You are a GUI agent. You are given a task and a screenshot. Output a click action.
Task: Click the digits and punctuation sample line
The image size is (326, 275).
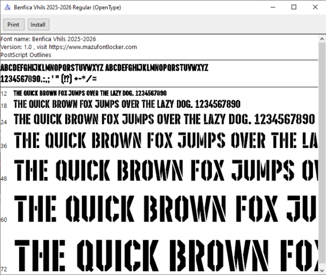point(49,79)
